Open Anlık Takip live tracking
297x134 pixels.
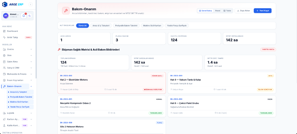coord(18,37)
